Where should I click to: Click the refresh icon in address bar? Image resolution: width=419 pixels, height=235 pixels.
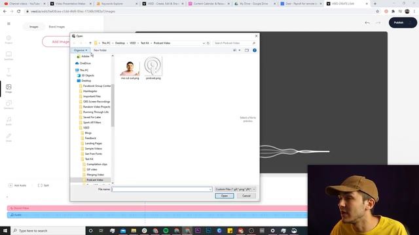[x=208, y=43]
